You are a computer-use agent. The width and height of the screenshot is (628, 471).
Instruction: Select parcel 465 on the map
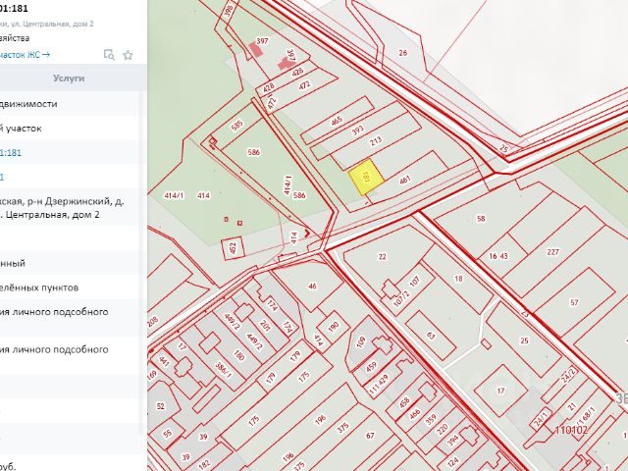[337, 121]
